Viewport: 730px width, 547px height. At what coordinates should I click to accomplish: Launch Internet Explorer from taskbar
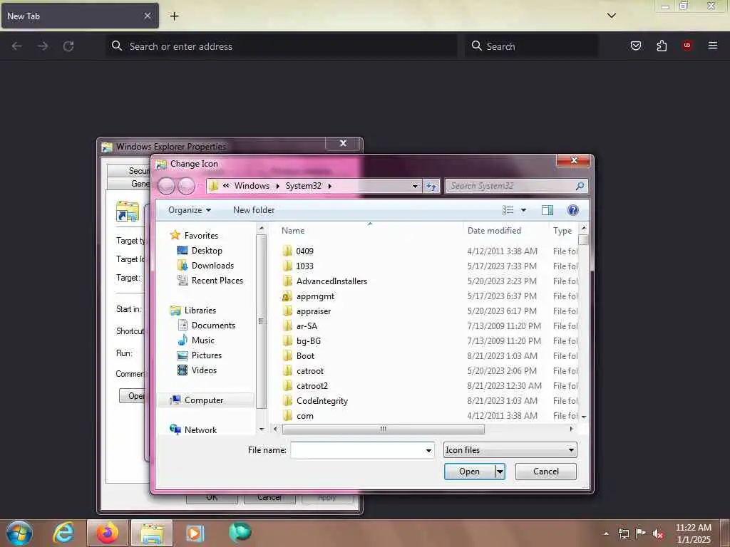(63, 533)
